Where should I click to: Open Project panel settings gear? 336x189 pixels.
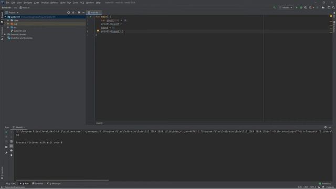(79, 13)
